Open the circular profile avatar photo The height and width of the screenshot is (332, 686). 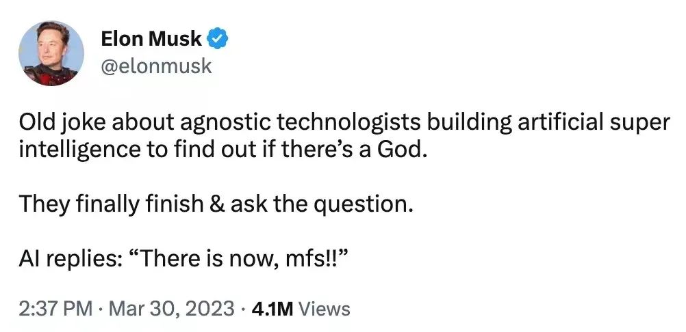(x=51, y=53)
